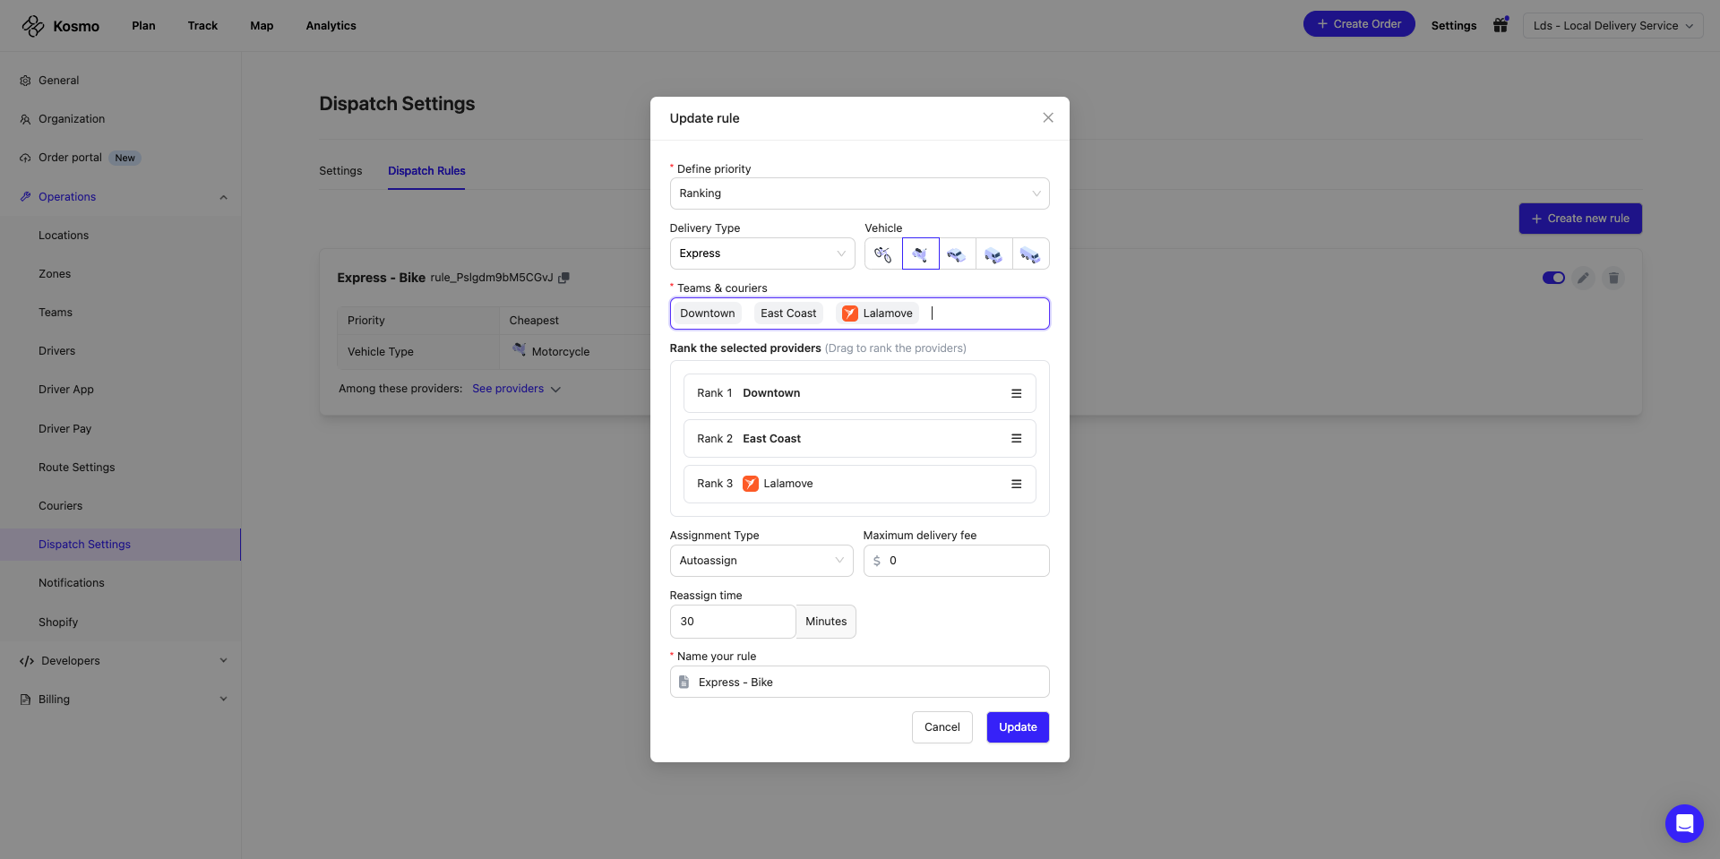Pick the truck vehicle icon
The width and height of the screenshot is (1720, 859).
point(1030,254)
